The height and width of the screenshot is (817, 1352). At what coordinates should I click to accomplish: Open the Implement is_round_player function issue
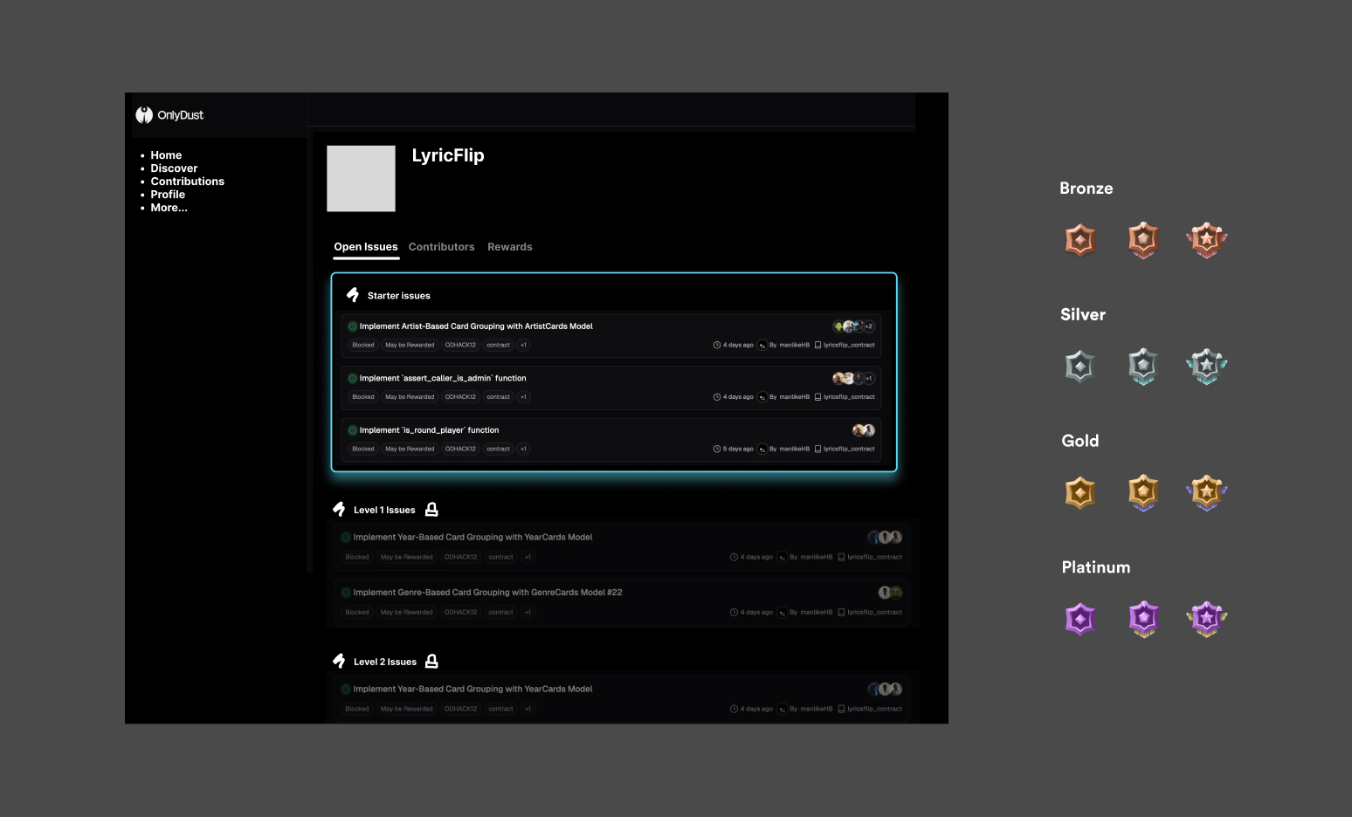coord(429,430)
